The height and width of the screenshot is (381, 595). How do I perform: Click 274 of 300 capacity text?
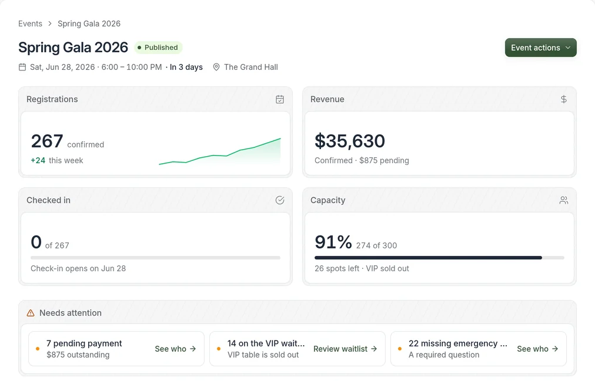(x=376, y=245)
